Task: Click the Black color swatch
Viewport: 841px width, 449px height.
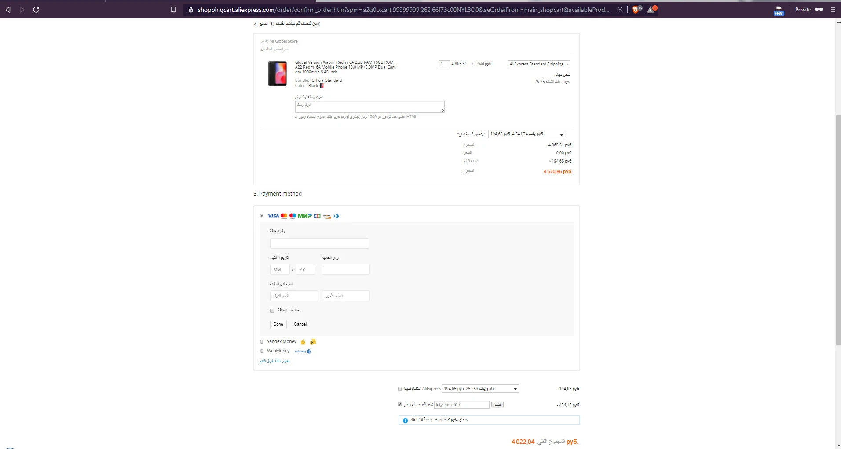Action: (x=322, y=86)
